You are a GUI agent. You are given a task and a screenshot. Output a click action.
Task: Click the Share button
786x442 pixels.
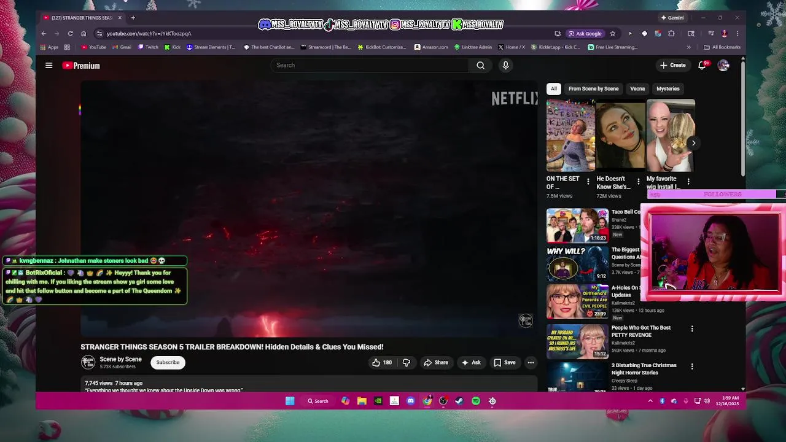[436, 363]
